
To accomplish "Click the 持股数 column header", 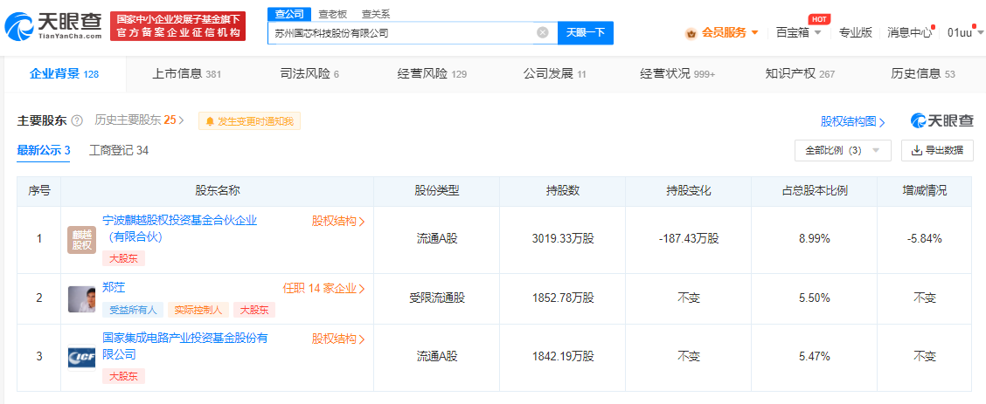I will point(562,191).
